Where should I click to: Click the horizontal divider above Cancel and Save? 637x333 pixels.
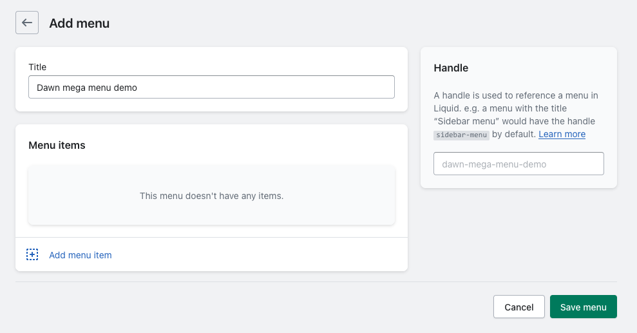[316, 282]
